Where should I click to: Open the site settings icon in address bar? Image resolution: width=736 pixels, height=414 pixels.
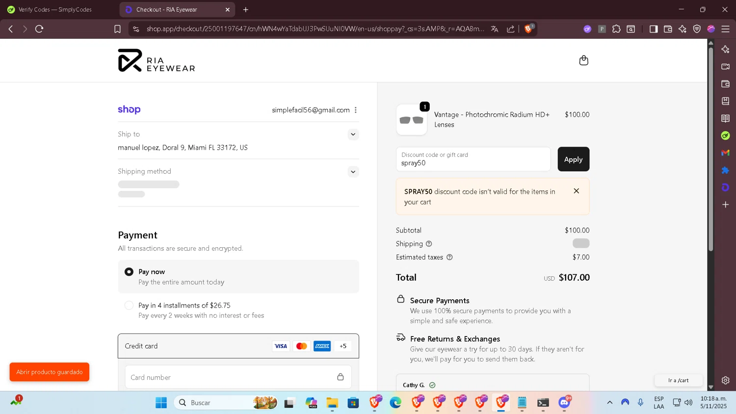pyautogui.click(x=136, y=29)
